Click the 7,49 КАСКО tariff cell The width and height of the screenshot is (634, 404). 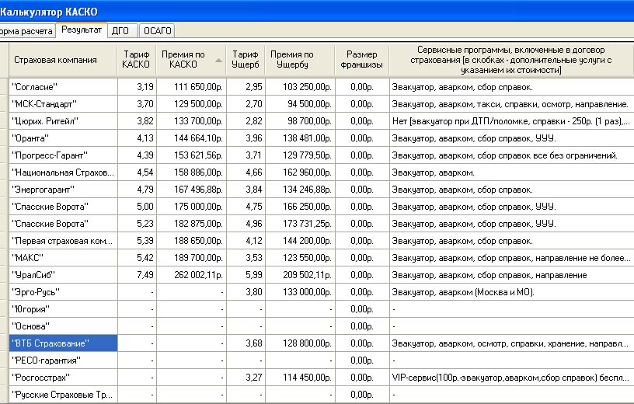[137, 275]
